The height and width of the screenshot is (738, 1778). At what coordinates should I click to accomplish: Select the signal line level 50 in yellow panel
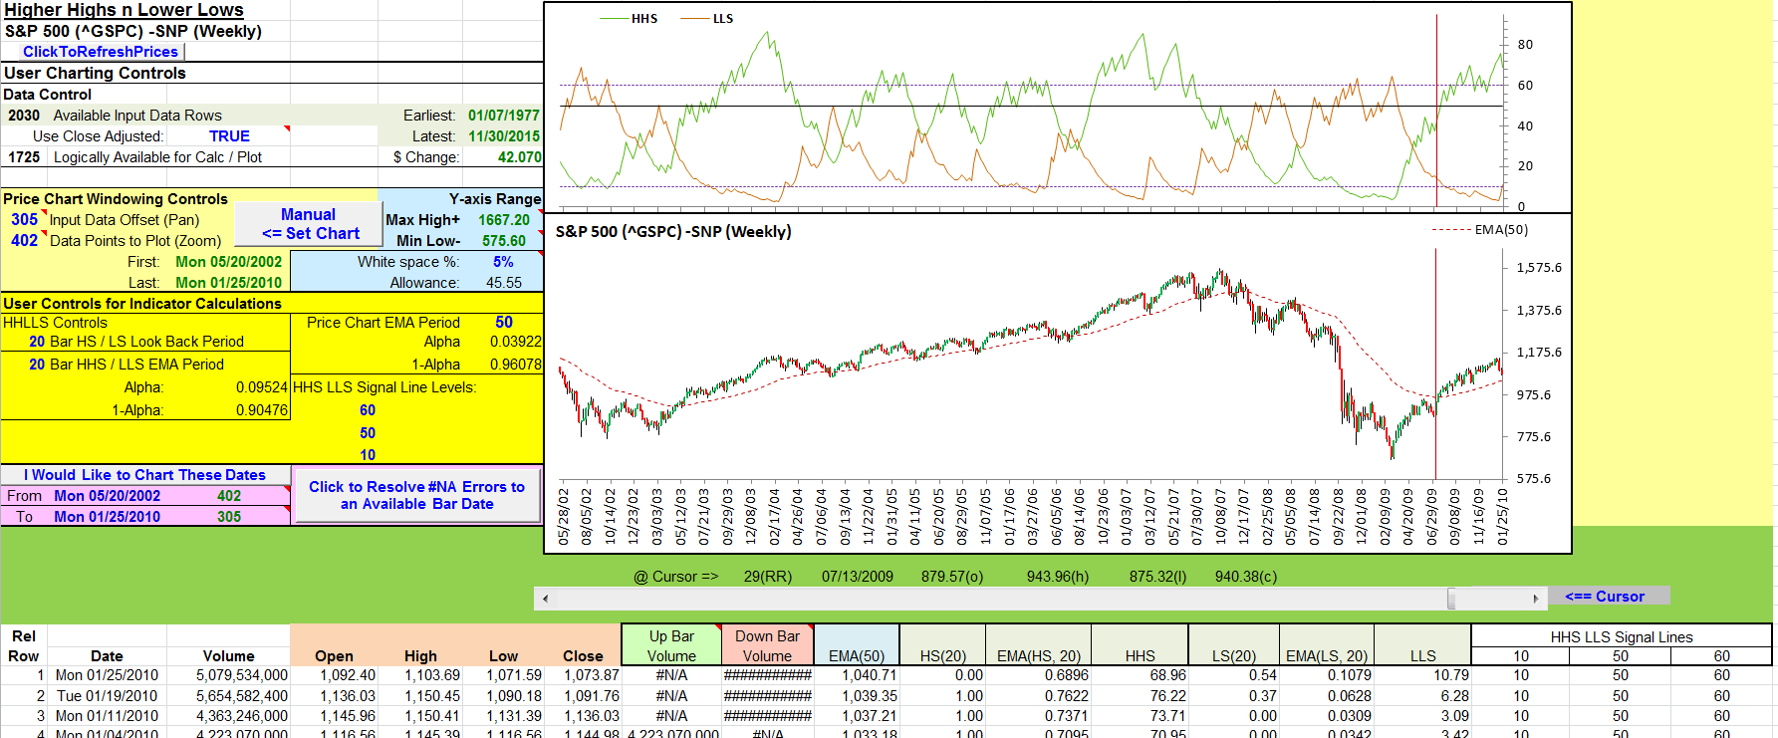[x=368, y=433]
